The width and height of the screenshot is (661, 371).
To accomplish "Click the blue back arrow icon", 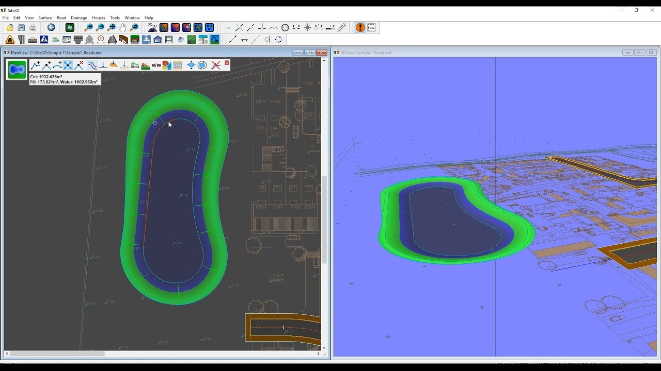I will click(51, 27).
